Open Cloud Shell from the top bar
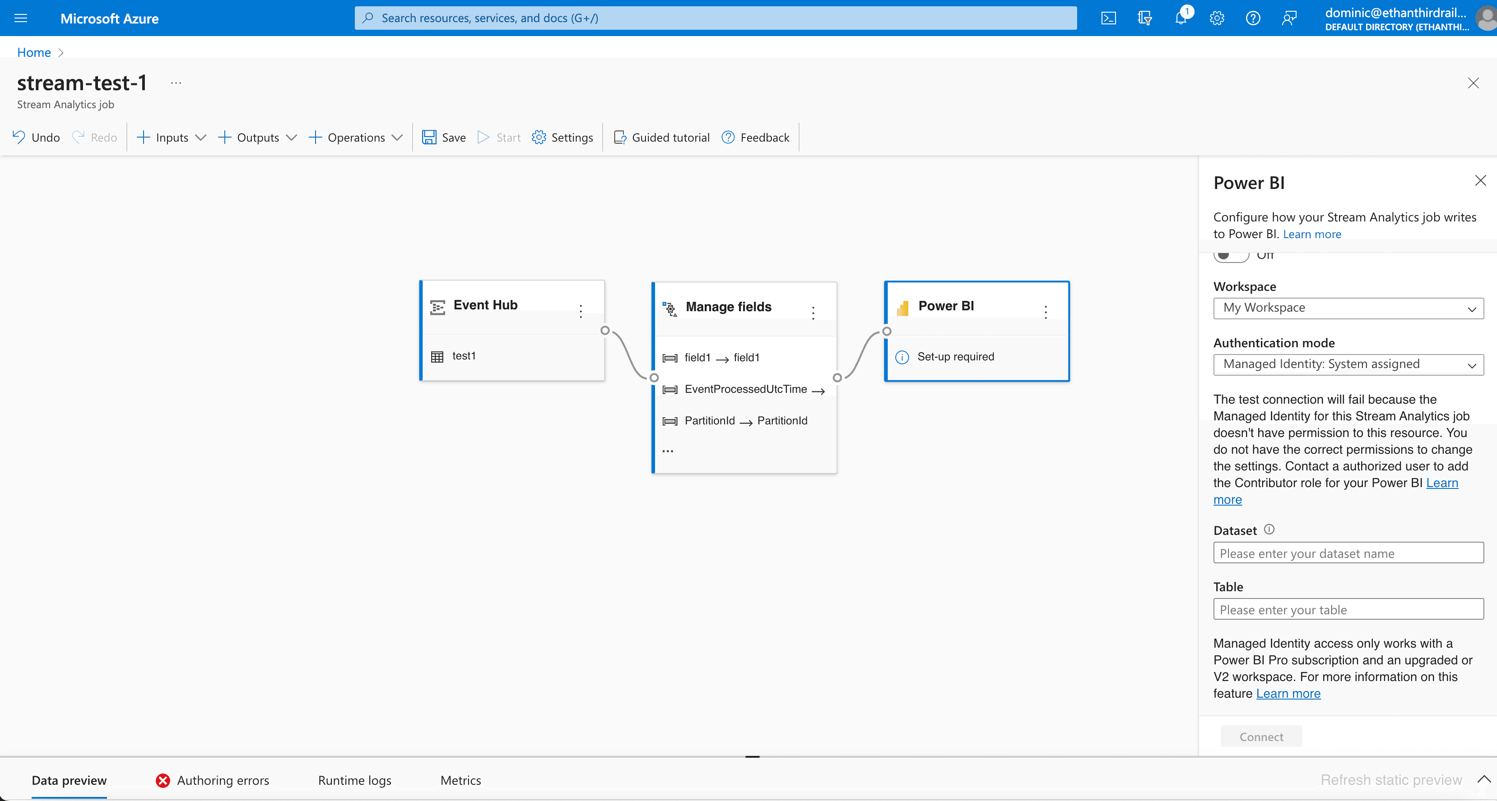 [x=1108, y=18]
